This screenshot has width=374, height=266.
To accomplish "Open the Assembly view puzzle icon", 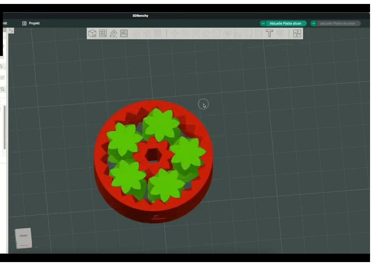I will pyautogui.click(x=297, y=33).
